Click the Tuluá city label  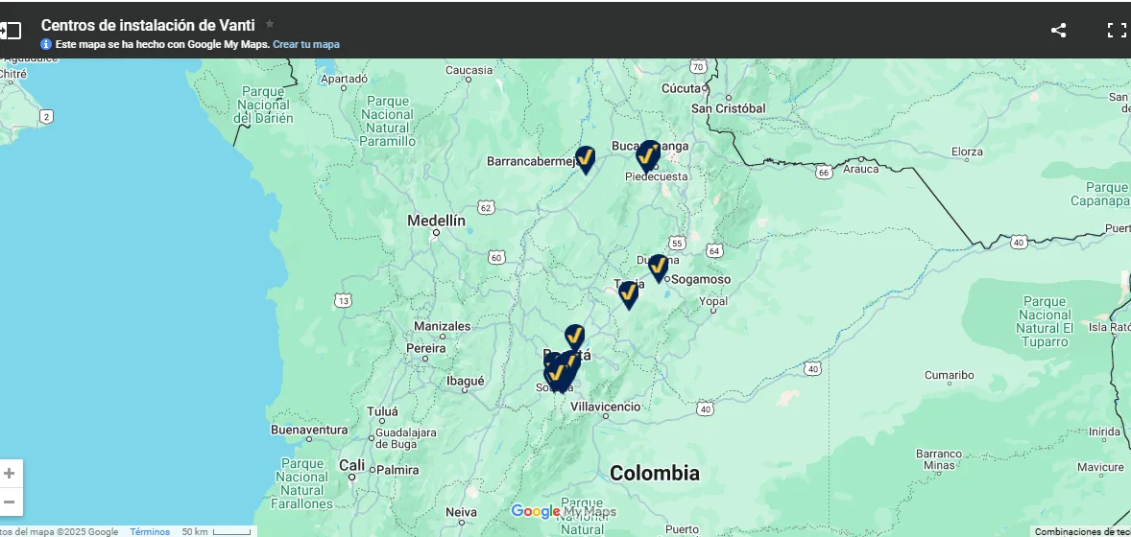[382, 411]
